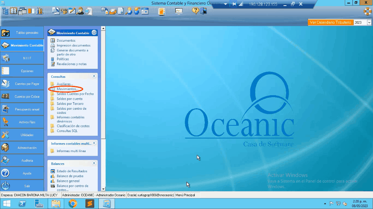
Task: Collapse the Movimiento Contable panel
Action: pyautogui.click(x=94, y=33)
